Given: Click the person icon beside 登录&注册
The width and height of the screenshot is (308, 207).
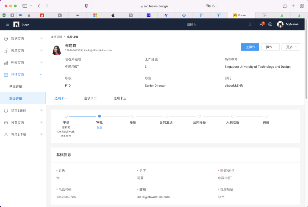Looking at the screenshot, I should (6, 134).
